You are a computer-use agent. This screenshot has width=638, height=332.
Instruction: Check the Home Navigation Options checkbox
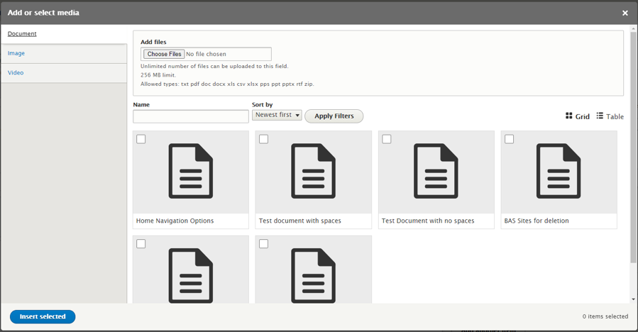(x=141, y=139)
